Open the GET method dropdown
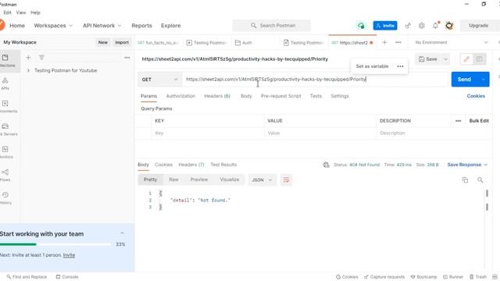Screen dimensions: 500x281 coord(159,80)
